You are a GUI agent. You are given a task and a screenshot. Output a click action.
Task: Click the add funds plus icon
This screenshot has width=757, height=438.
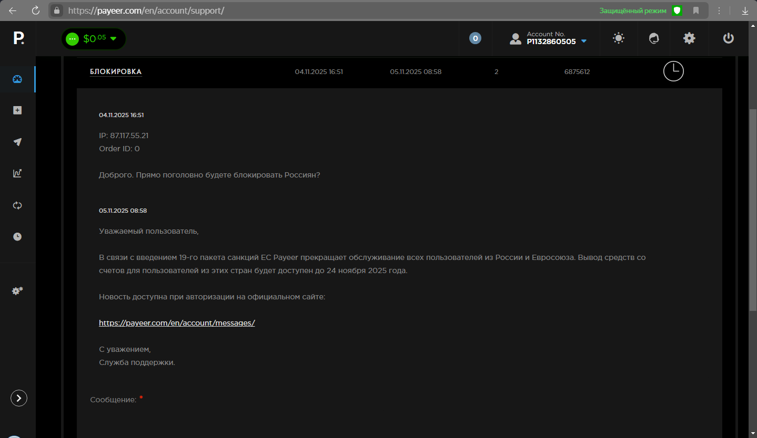17,110
